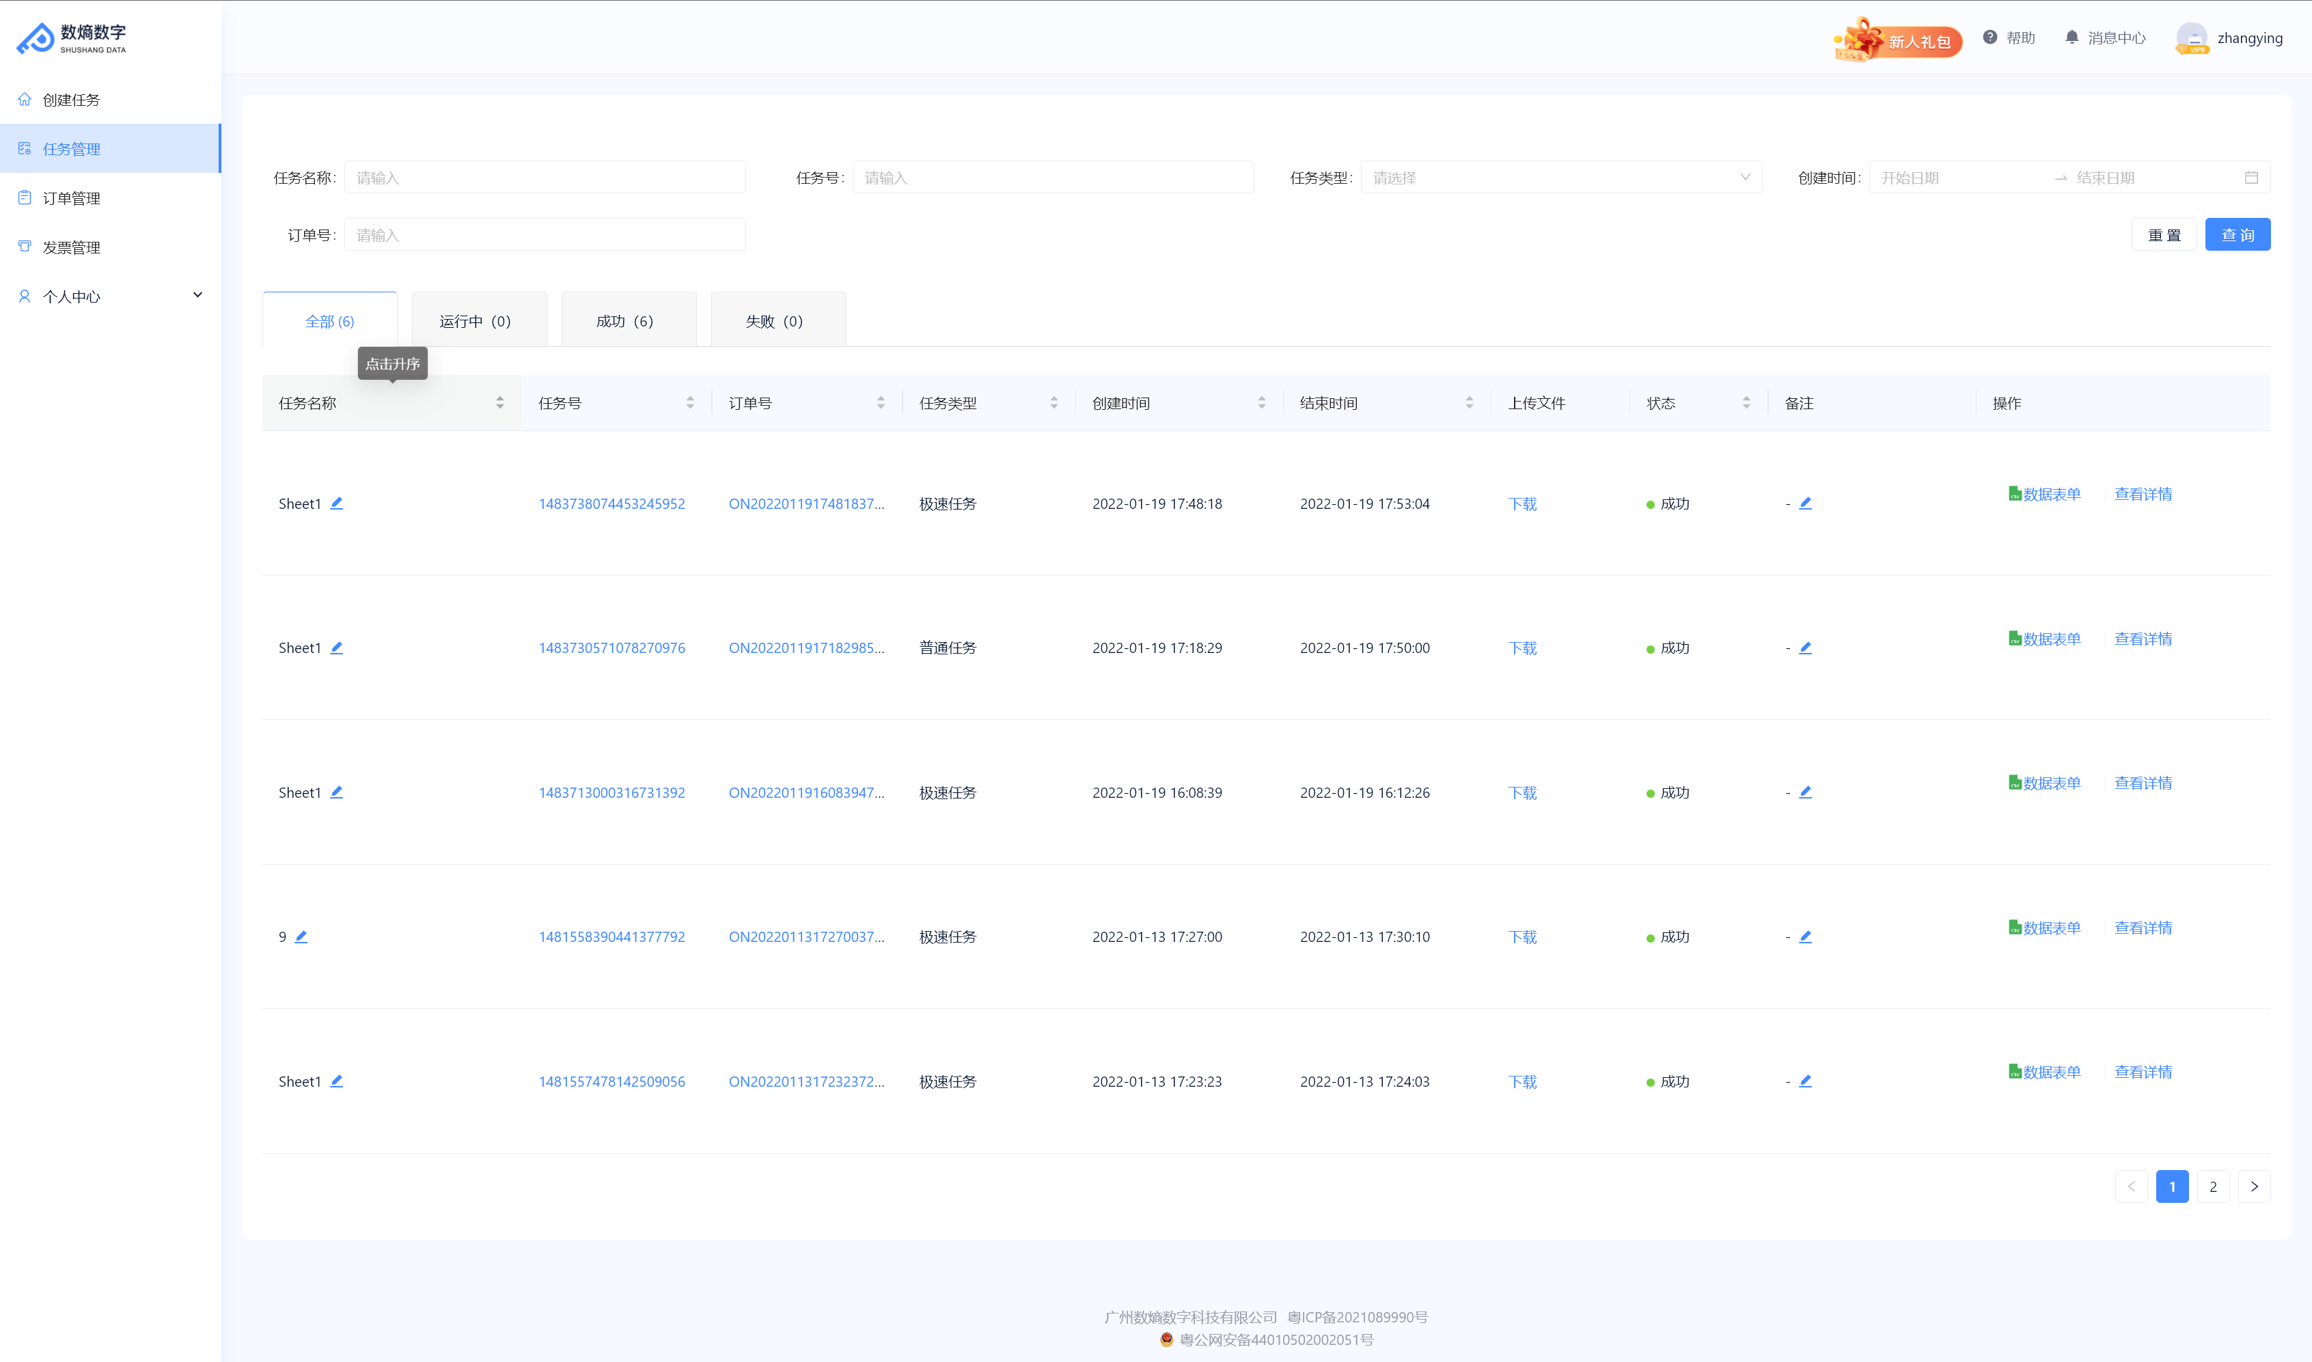Click the 重置 button
This screenshot has width=2312, height=1362.
(2164, 235)
